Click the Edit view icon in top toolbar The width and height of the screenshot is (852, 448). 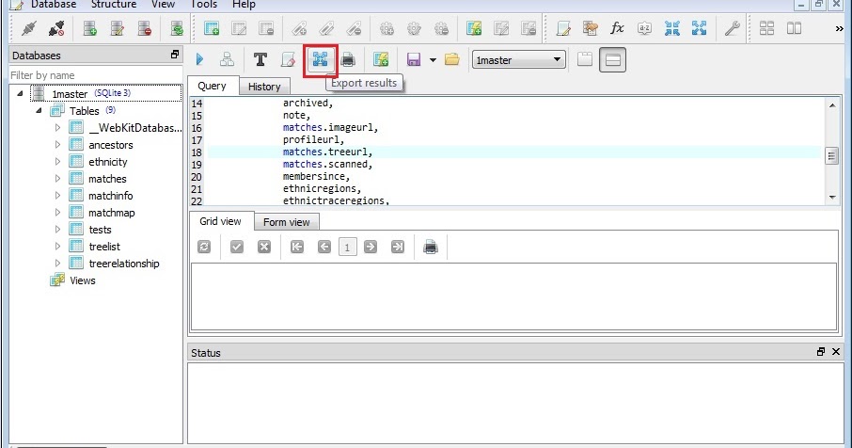(501, 28)
